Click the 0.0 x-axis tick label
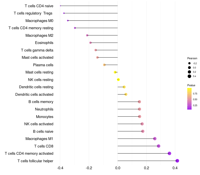Screen dimensions: 200x175 [117, 168]
